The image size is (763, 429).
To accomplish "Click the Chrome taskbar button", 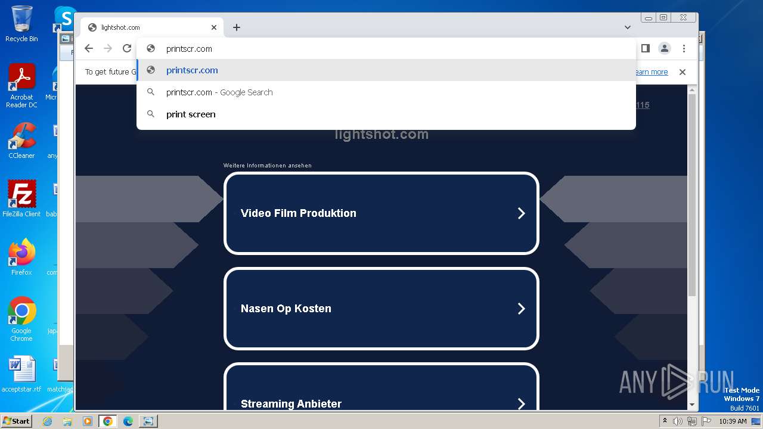I will [108, 421].
